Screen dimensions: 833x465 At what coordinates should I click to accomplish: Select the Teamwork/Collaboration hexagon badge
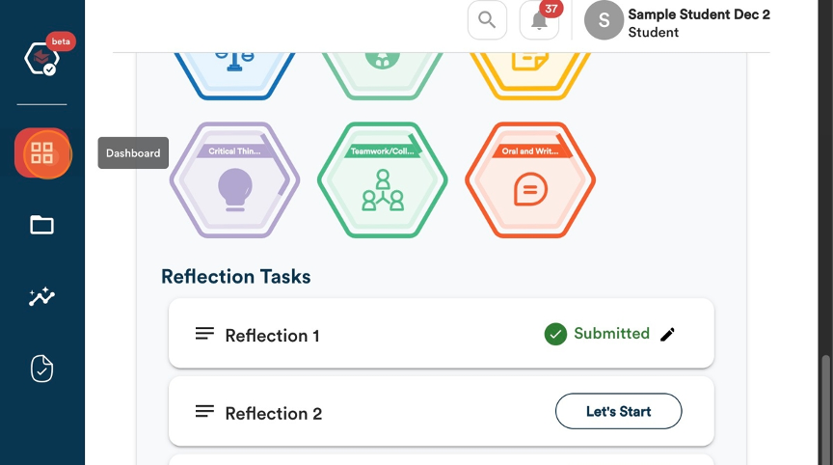point(383,180)
